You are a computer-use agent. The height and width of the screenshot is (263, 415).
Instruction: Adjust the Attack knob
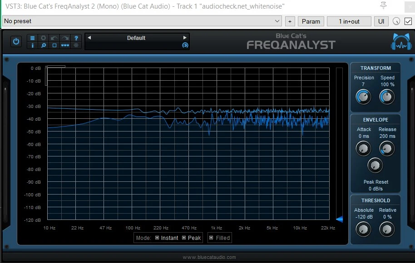point(363,148)
